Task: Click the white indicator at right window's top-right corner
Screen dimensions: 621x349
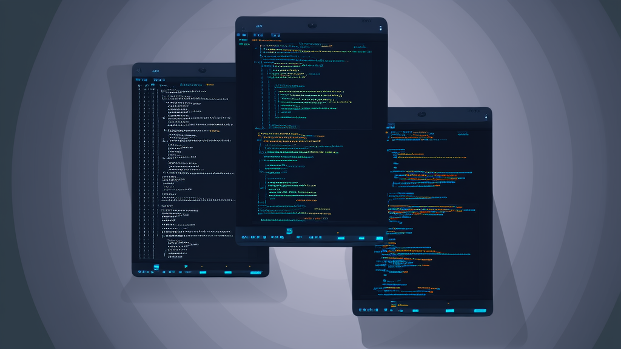Action: click(486, 117)
